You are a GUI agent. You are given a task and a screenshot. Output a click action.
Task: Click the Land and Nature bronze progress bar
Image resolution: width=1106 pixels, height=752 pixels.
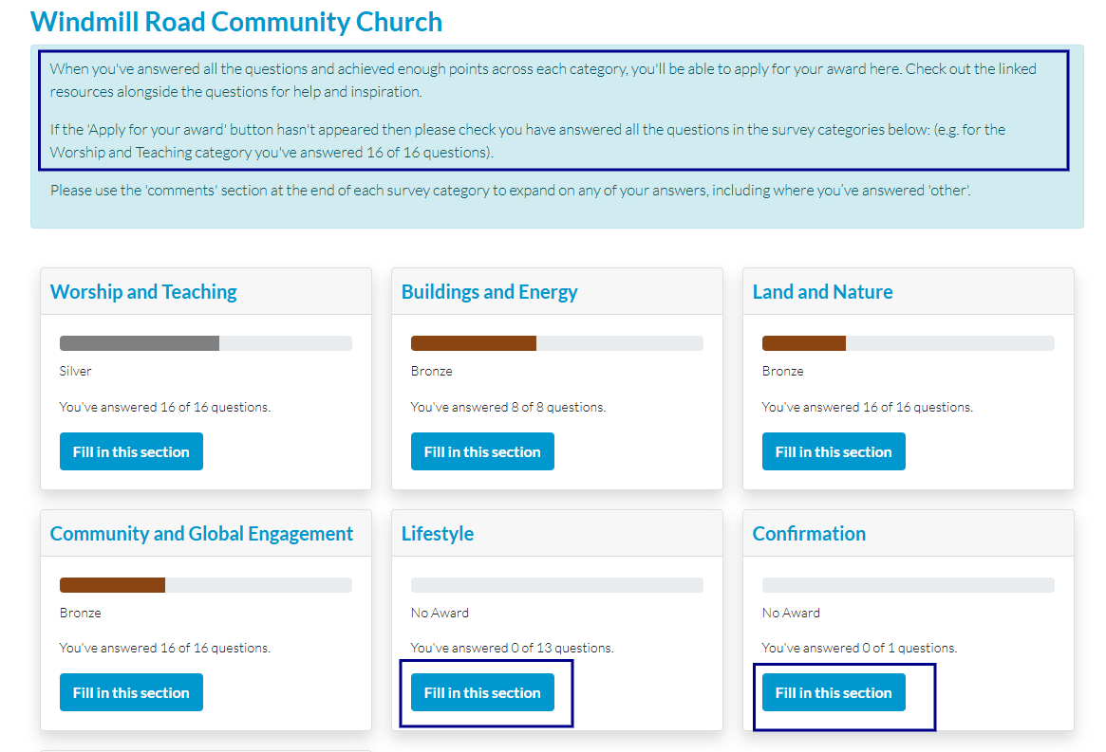coord(909,343)
